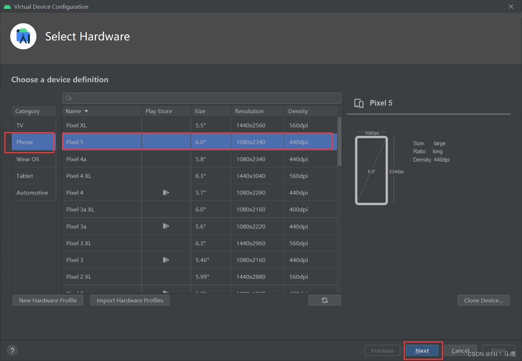Select the Pixel 3a device name
This screenshot has height=361, width=522.
click(76, 226)
